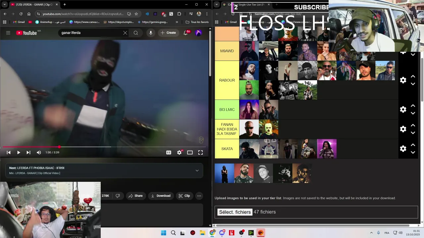Enter fullscreen on the video player
This screenshot has width=424, height=238.
[x=200, y=152]
